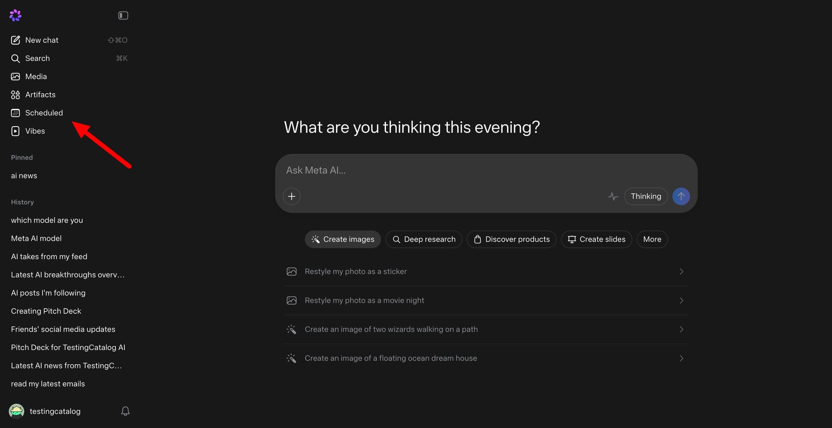
Task: Go to the Media section
Action: pyautogui.click(x=69, y=77)
